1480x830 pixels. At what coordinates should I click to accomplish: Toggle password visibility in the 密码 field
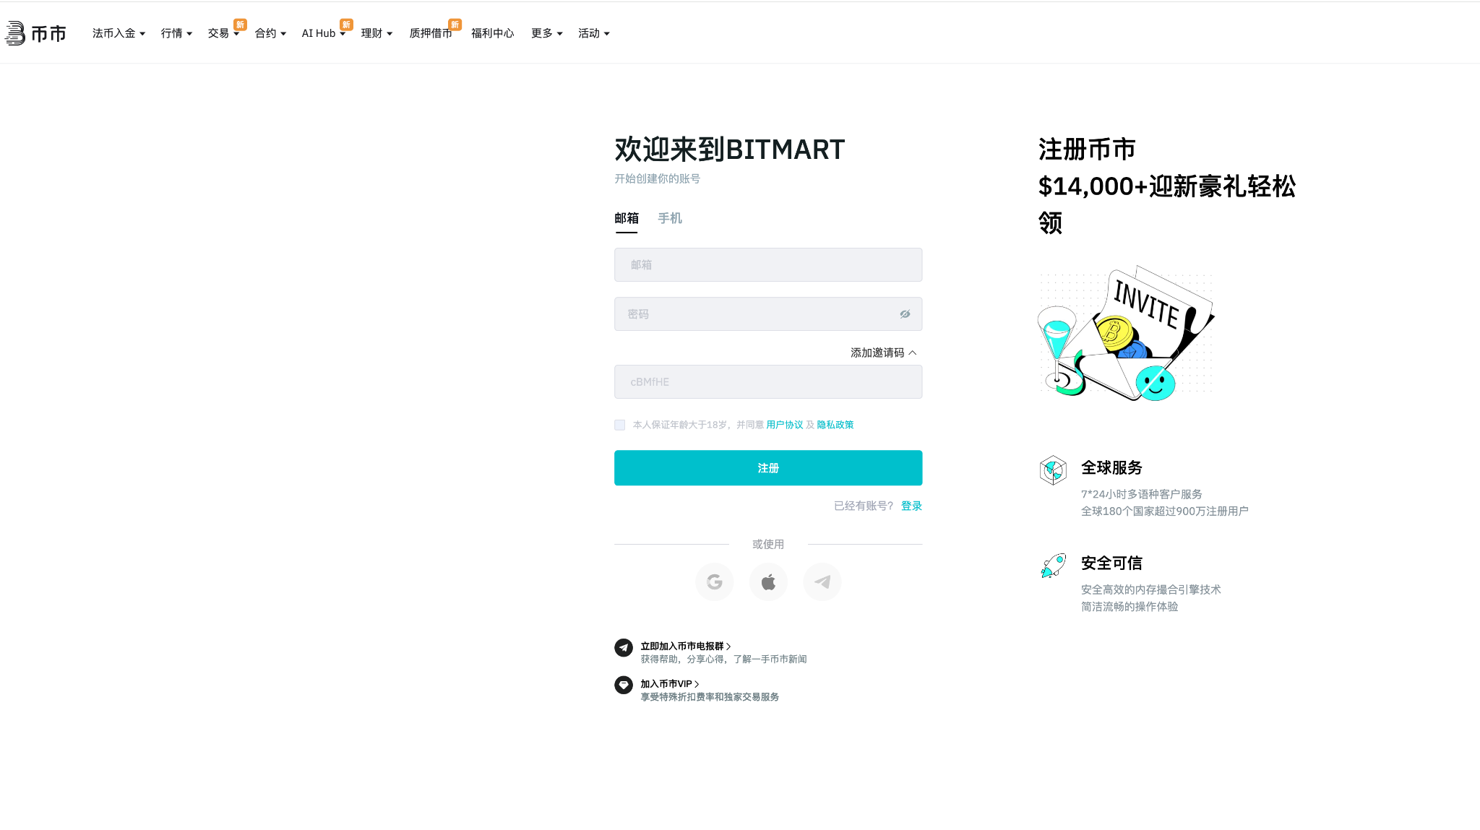pos(905,314)
